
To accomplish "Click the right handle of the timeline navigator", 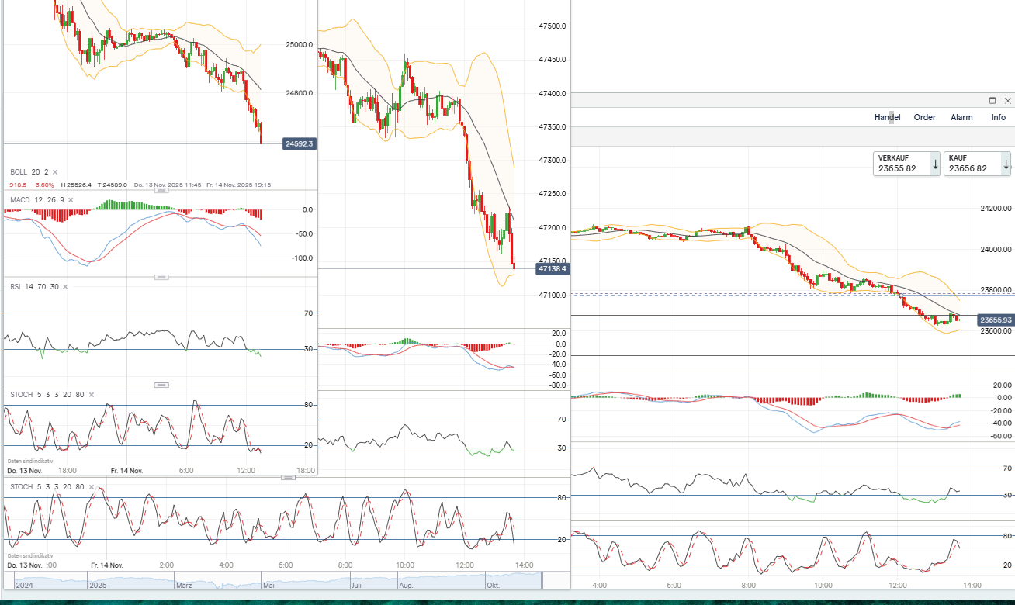I will click(x=542, y=580).
